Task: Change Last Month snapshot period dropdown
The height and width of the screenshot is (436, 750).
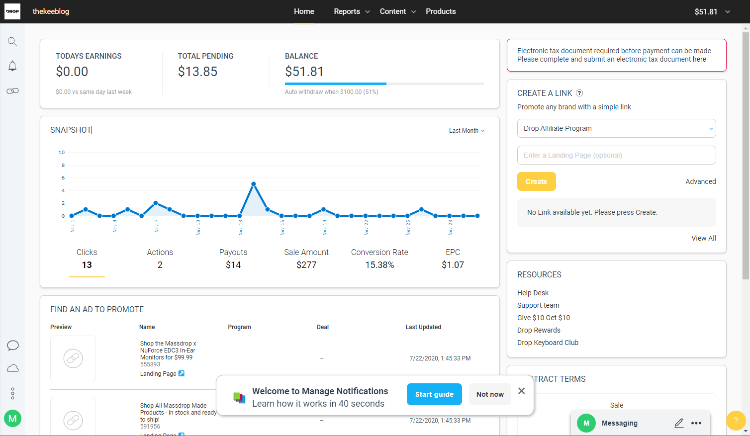Action: tap(467, 131)
